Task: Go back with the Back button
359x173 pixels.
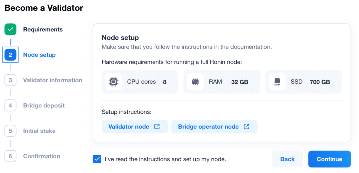Action: point(287,159)
